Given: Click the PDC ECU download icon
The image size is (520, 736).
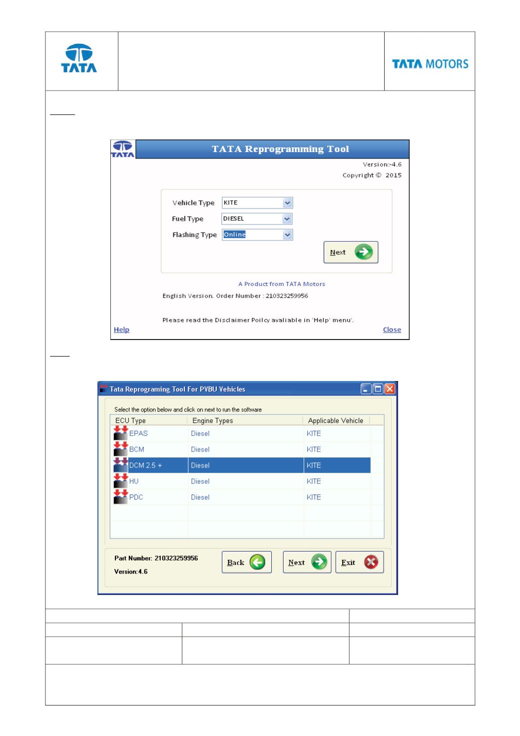Looking at the screenshot, I should 121,497.
